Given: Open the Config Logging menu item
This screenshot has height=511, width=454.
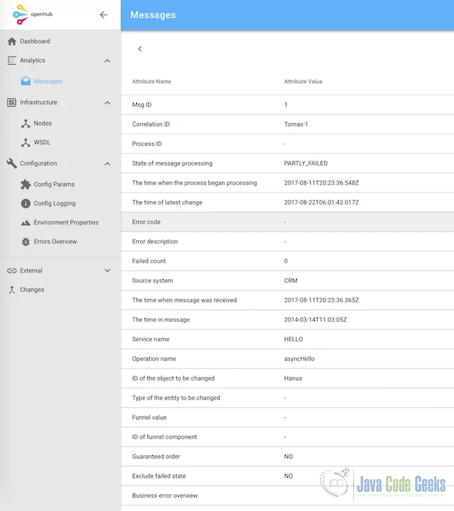Looking at the screenshot, I should click(x=54, y=203).
